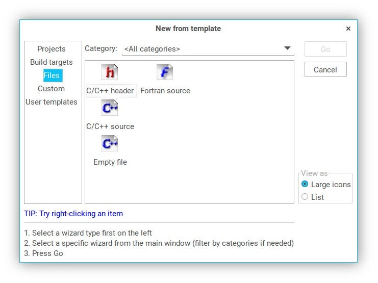The width and height of the screenshot is (378, 283).
Task: Select the Empty file template icon
Action: (x=110, y=143)
